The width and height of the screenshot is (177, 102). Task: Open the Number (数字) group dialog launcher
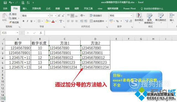point(132,27)
